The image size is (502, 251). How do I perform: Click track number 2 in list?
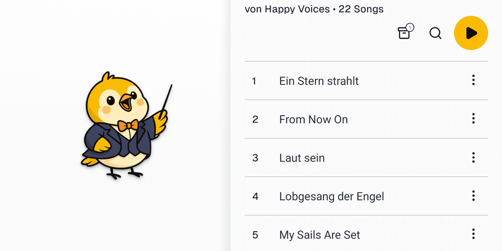[x=255, y=119]
